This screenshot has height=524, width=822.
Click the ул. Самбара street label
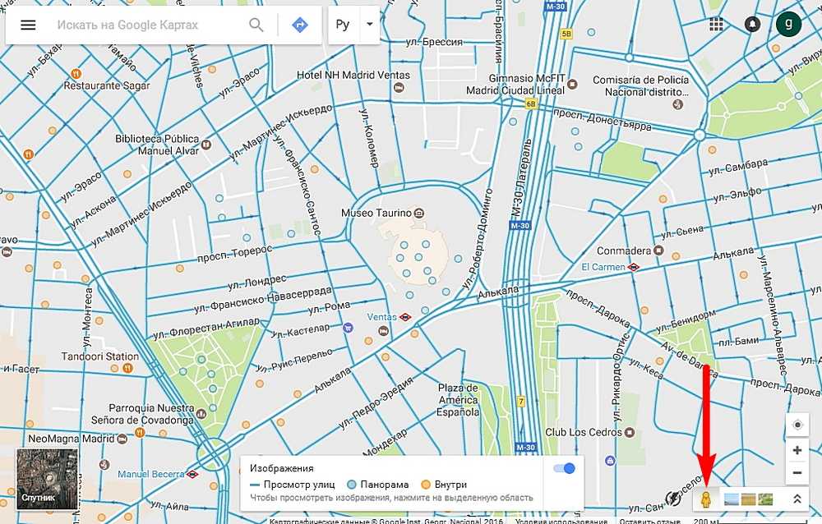[739, 168]
